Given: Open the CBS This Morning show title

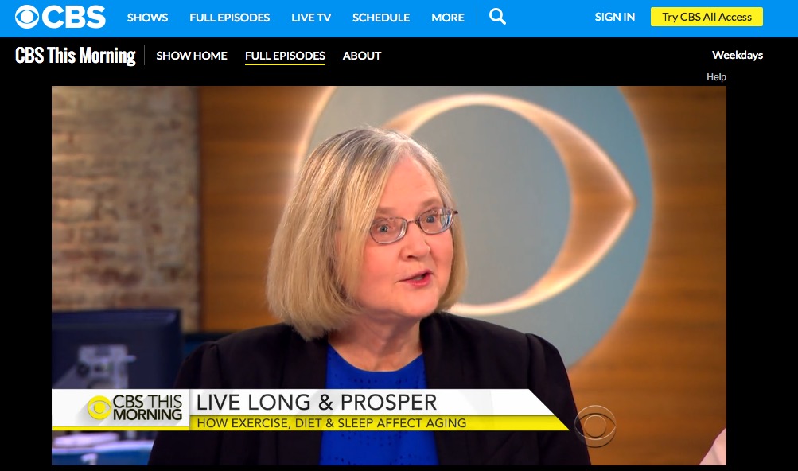Looking at the screenshot, I should tap(76, 56).
